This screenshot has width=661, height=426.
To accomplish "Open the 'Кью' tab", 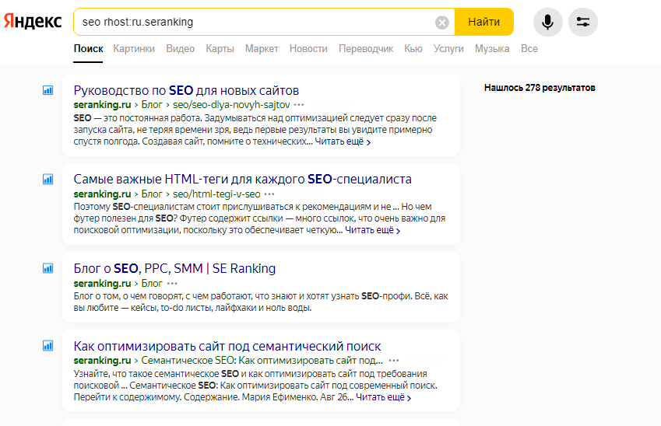I will pyautogui.click(x=413, y=49).
